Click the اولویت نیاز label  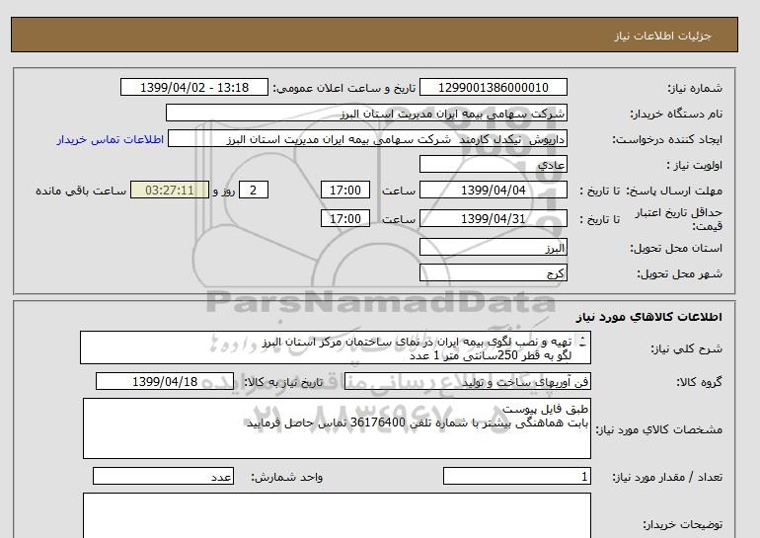pos(695,165)
